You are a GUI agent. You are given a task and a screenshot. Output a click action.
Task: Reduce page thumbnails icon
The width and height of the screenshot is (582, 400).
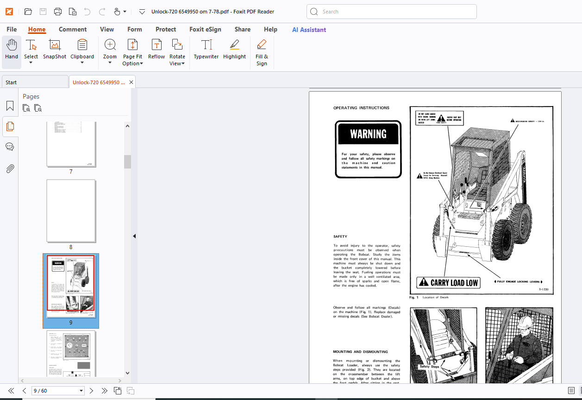(x=38, y=108)
